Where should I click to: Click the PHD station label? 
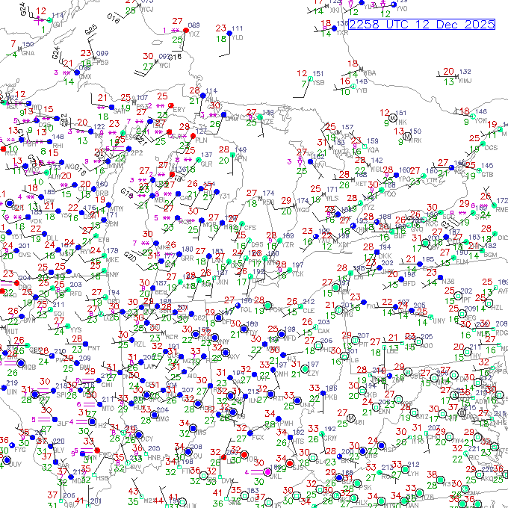[326, 350]
